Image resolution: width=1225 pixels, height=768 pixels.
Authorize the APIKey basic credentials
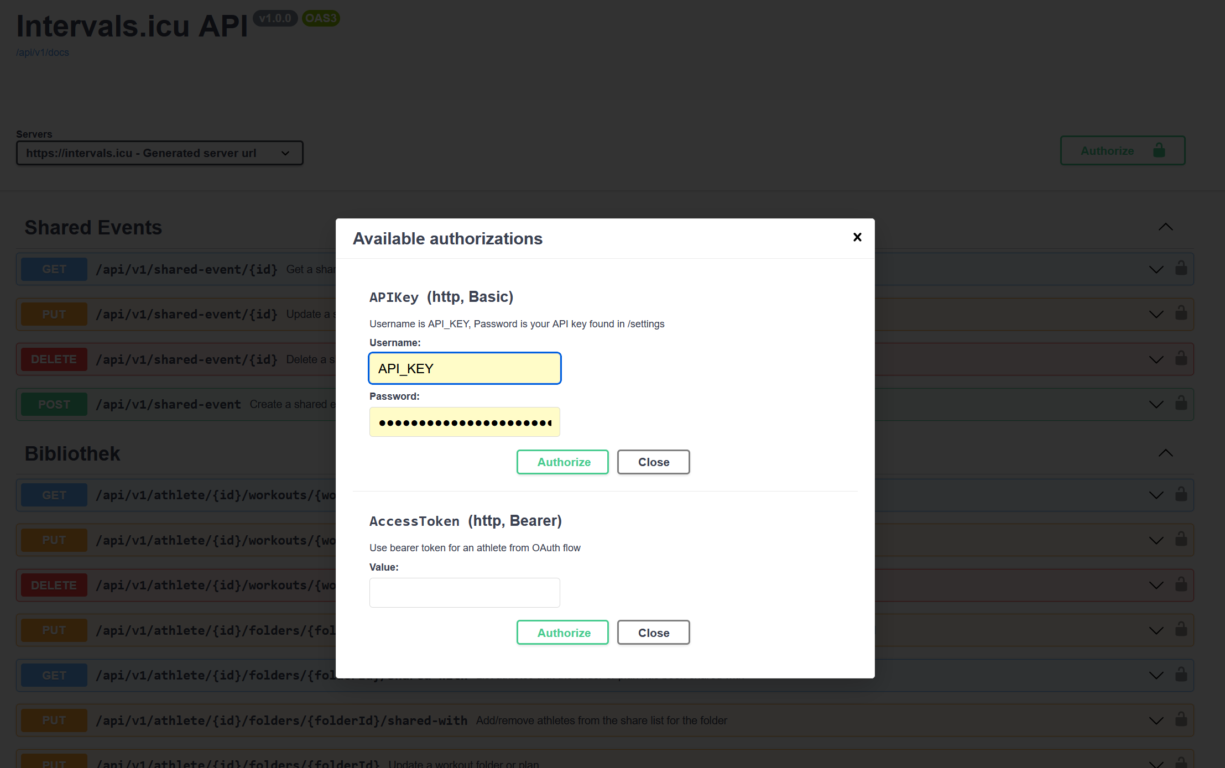tap(562, 462)
